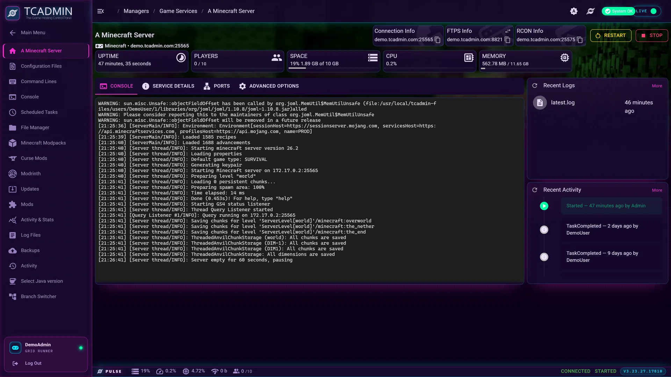This screenshot has height=377, width=671.
Task: Copy Connection Info address demo.tcadmin.com:25565
Action: click(438, 40)
